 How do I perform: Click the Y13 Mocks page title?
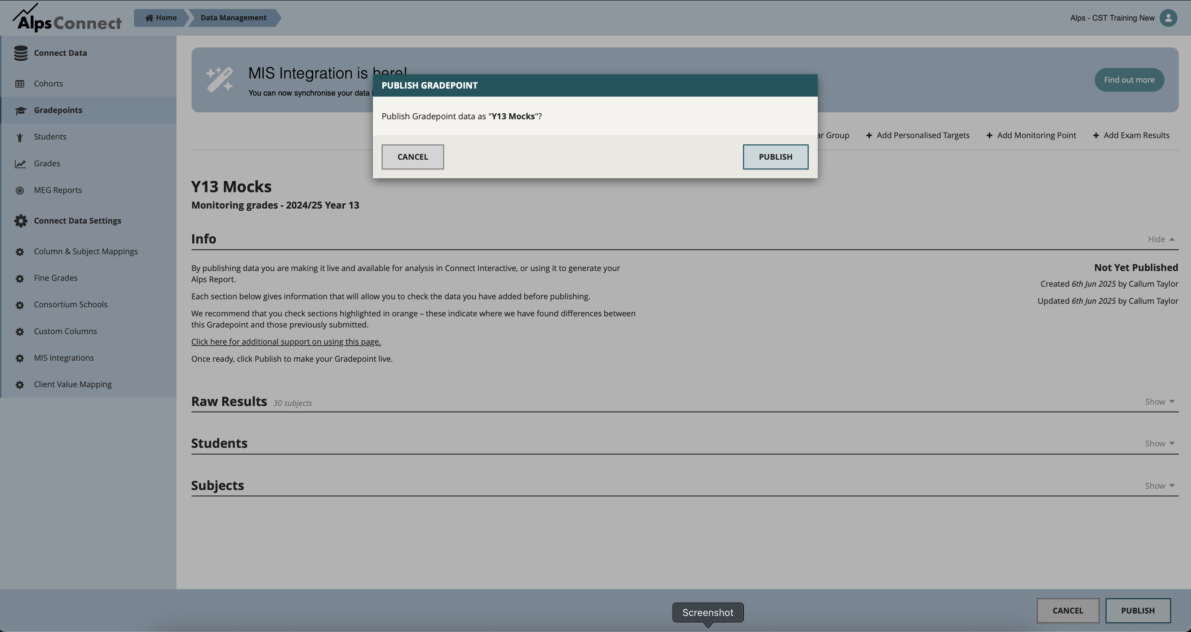click(x=231, y=186)
